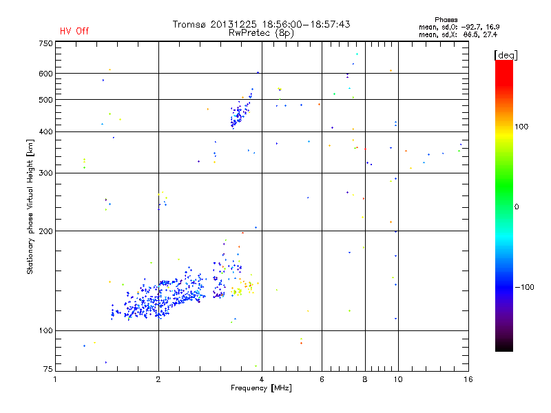Click the red "HV Off" status text
The image size is (551, 413).
[x=74, y=31]
